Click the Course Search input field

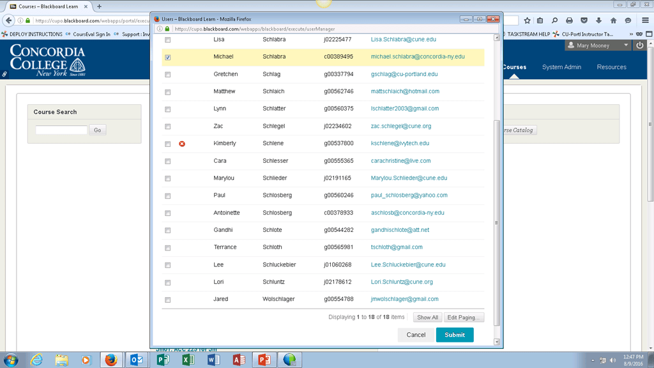[61, 130]
